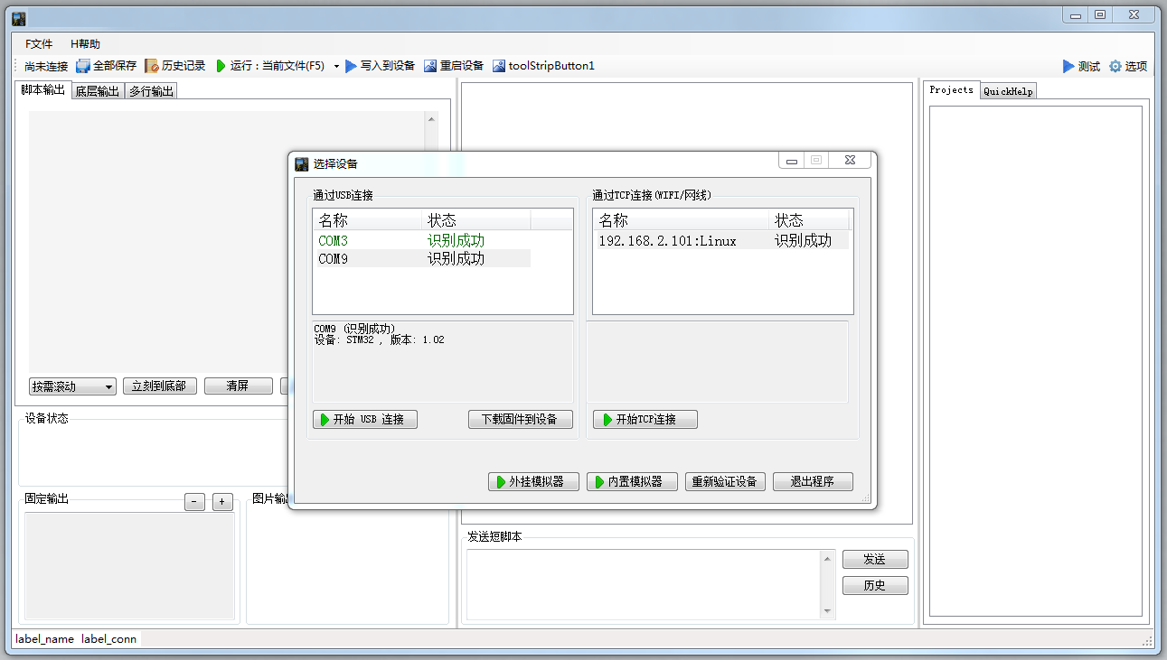Click the 重新验证设备 re-verify button
This screenshot has width=1167, height=660.
click(726, 482)
